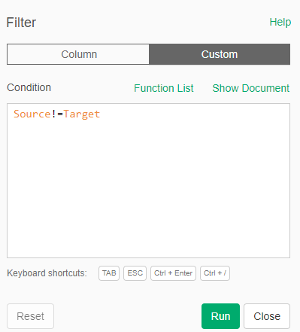This screenshot has height=332, width=300.
Task: Click the word Source in the condition
Action: pyautogui.click(x=32, y=114)
